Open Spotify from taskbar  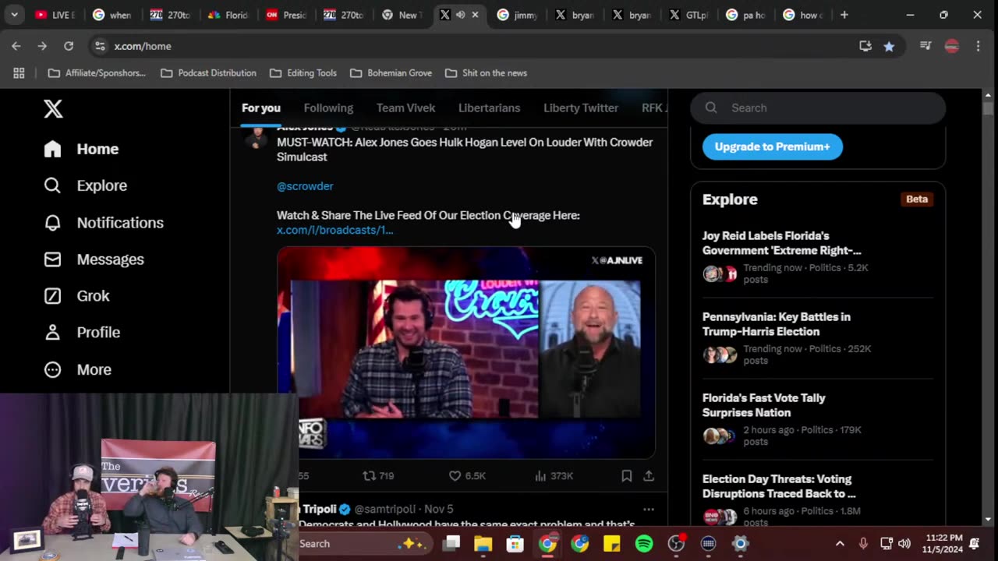[644, 544]
